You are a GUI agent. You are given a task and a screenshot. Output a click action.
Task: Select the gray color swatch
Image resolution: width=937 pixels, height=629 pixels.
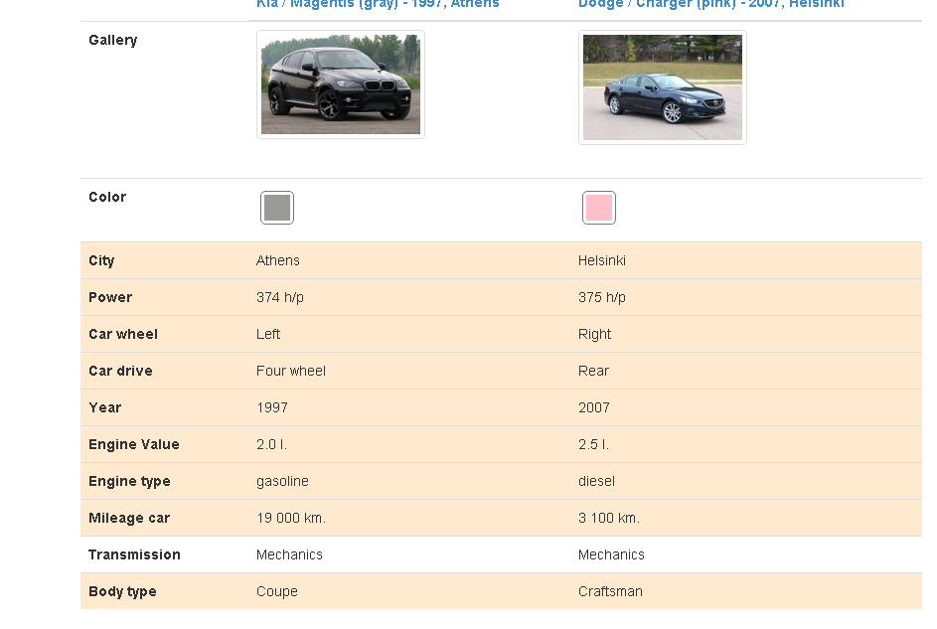click(277, 208)
